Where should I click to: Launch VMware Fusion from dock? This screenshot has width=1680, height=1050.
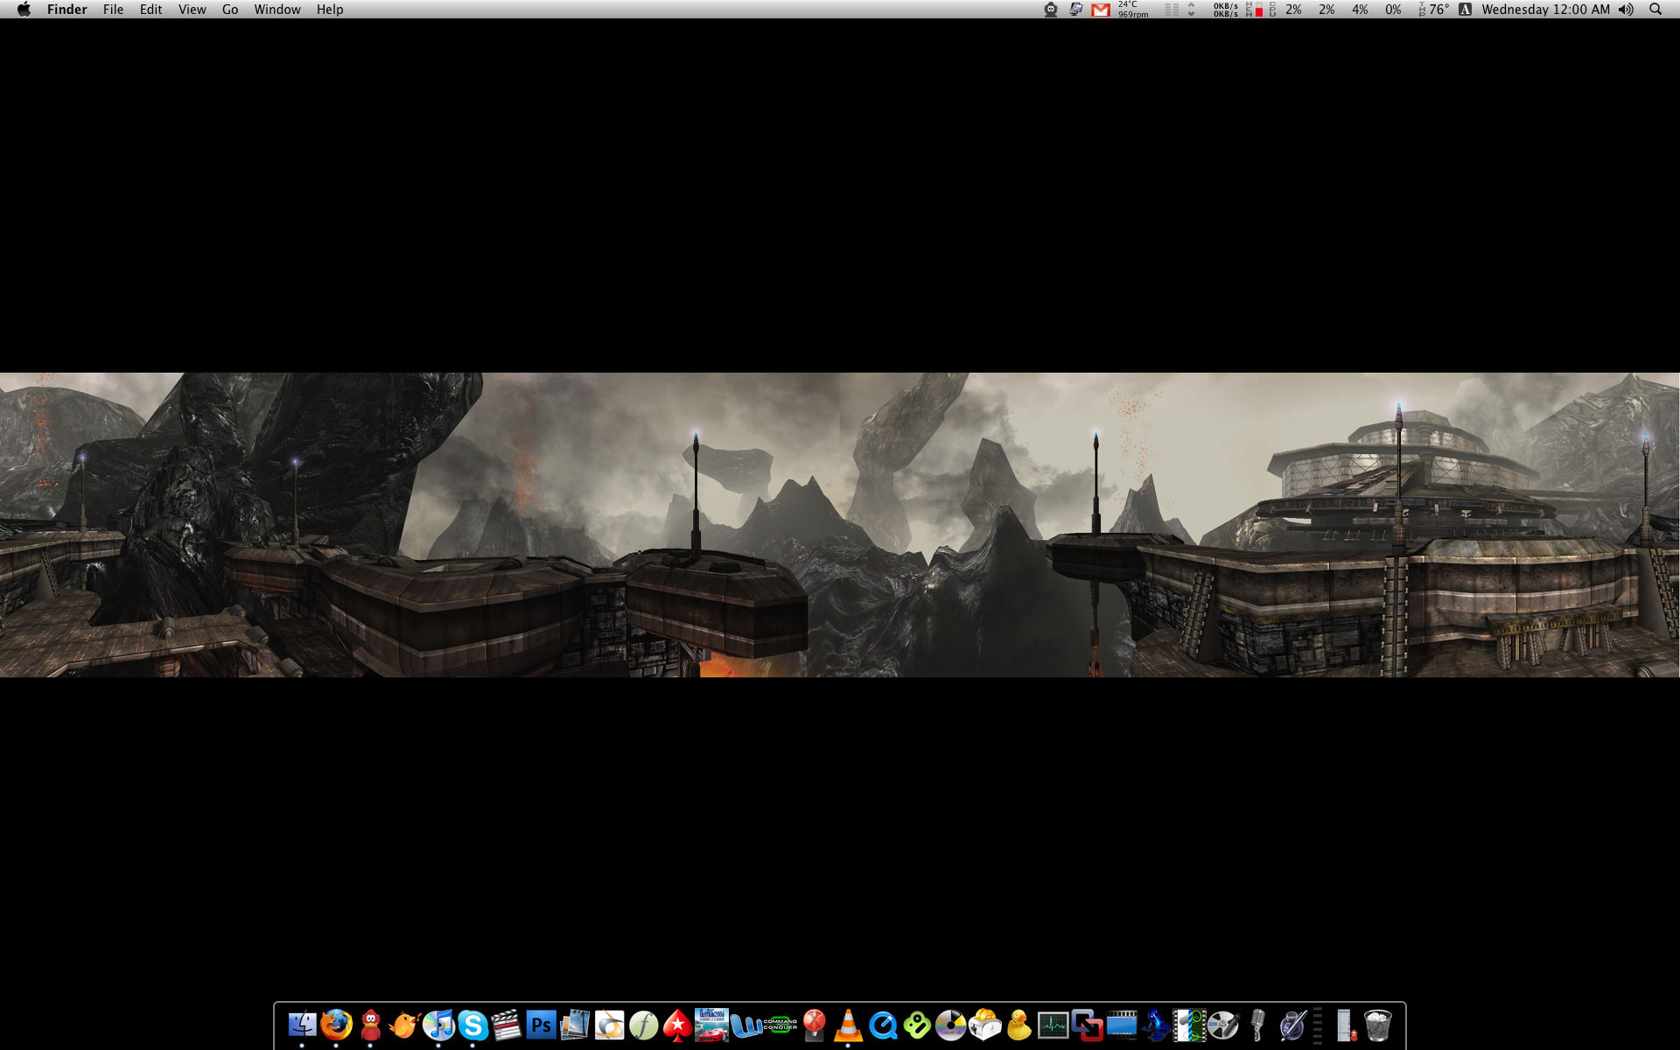[1087, 1025]
